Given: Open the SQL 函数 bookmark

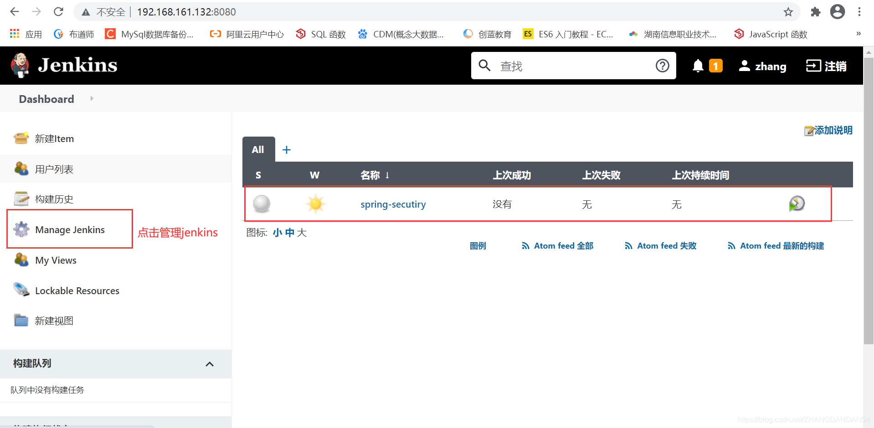Looking at the screenshot, I should tap(321, 34).
